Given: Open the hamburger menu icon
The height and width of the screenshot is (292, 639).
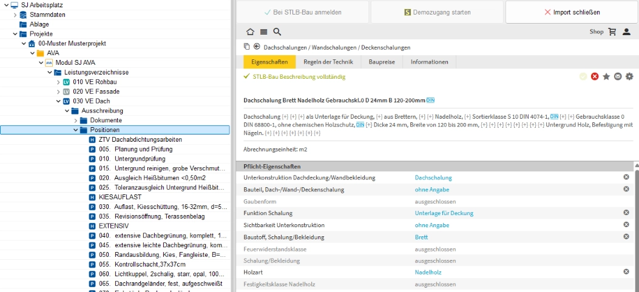Looking at the screenshot, I should [x=263, y=32].
